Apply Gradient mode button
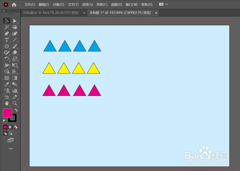This screenshot has width=240, height=171. coord(10,127)
